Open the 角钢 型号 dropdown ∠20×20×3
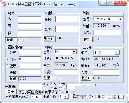Image resolution: width=129 pixels, height=103 pixels. [x=121, y=19]
